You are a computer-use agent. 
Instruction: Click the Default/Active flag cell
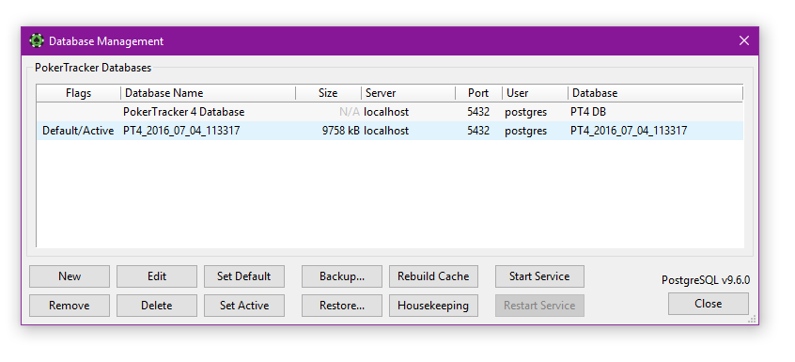[x=78, y=131]
